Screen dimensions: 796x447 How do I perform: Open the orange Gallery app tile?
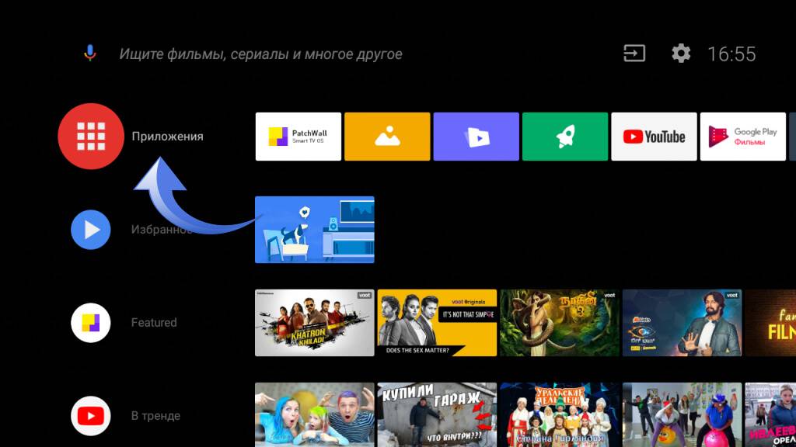387,137
